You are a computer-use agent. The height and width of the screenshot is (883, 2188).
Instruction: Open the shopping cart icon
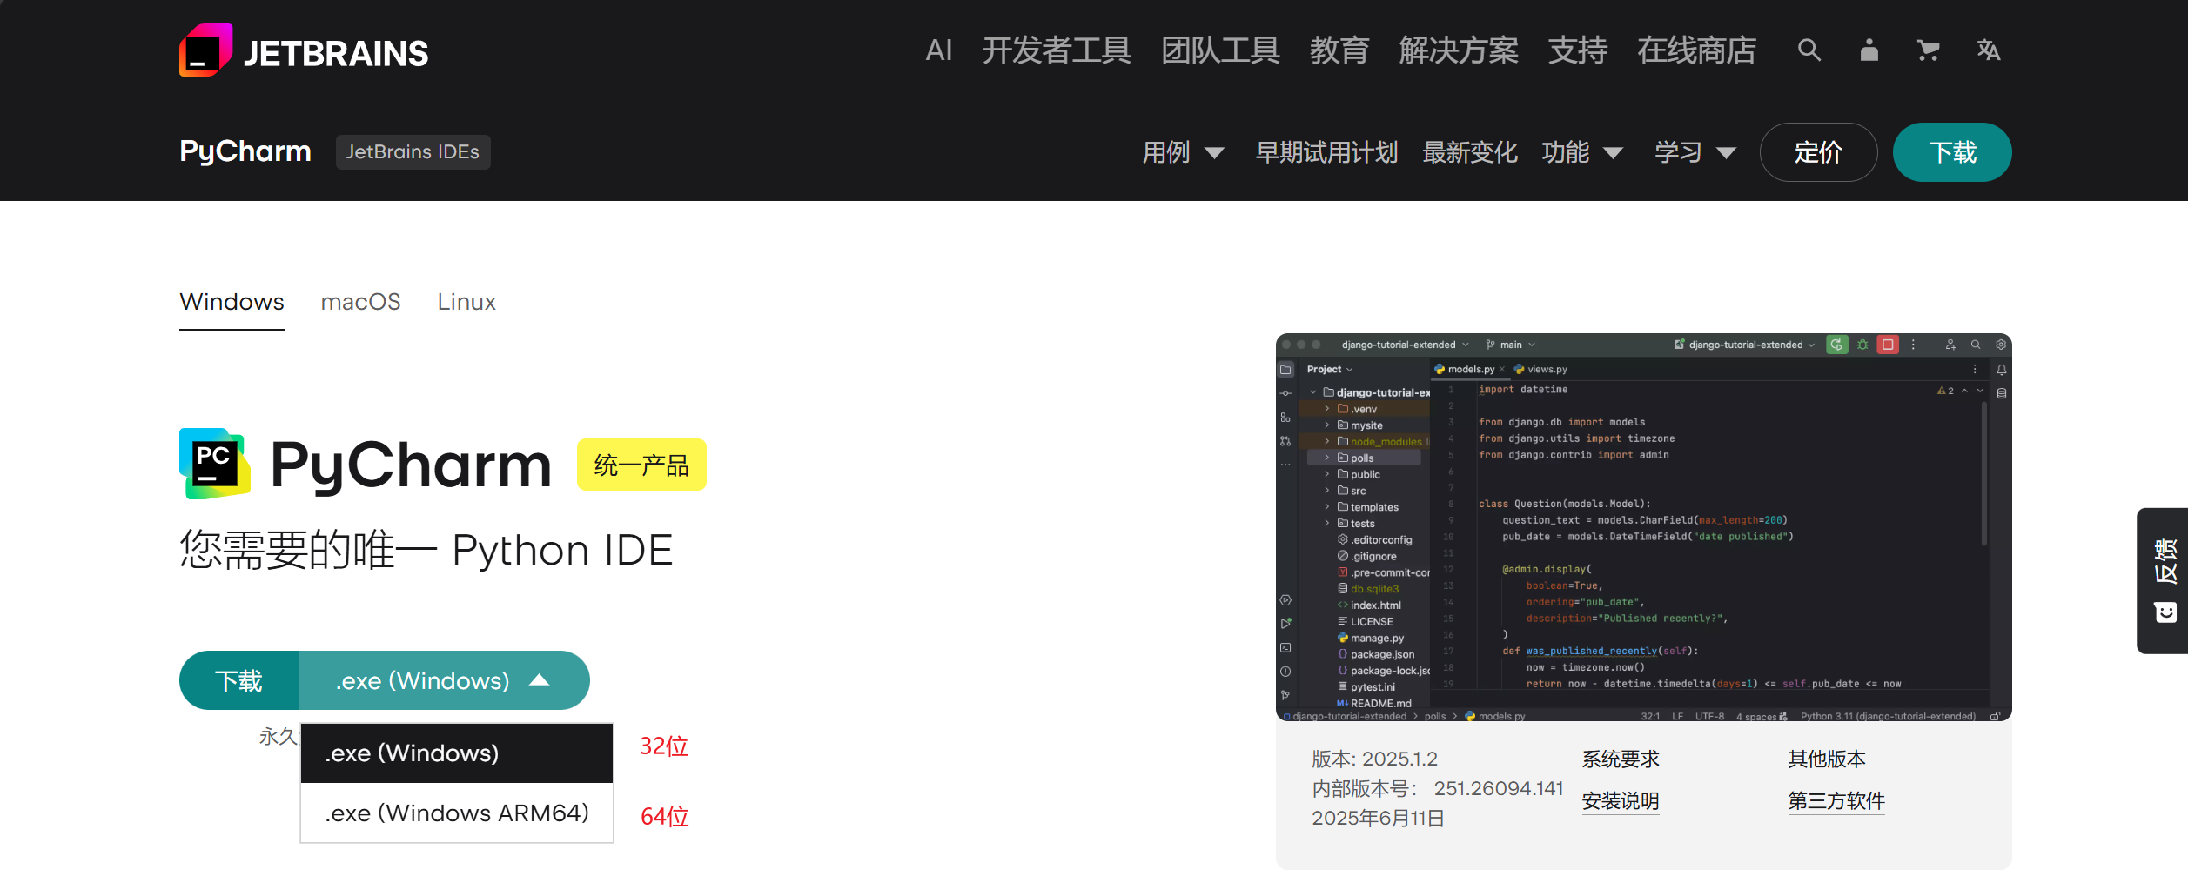pos(1928,51)
